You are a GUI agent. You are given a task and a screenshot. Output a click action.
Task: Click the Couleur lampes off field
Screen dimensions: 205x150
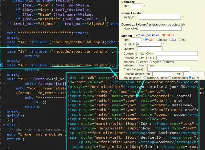point(194,74)
